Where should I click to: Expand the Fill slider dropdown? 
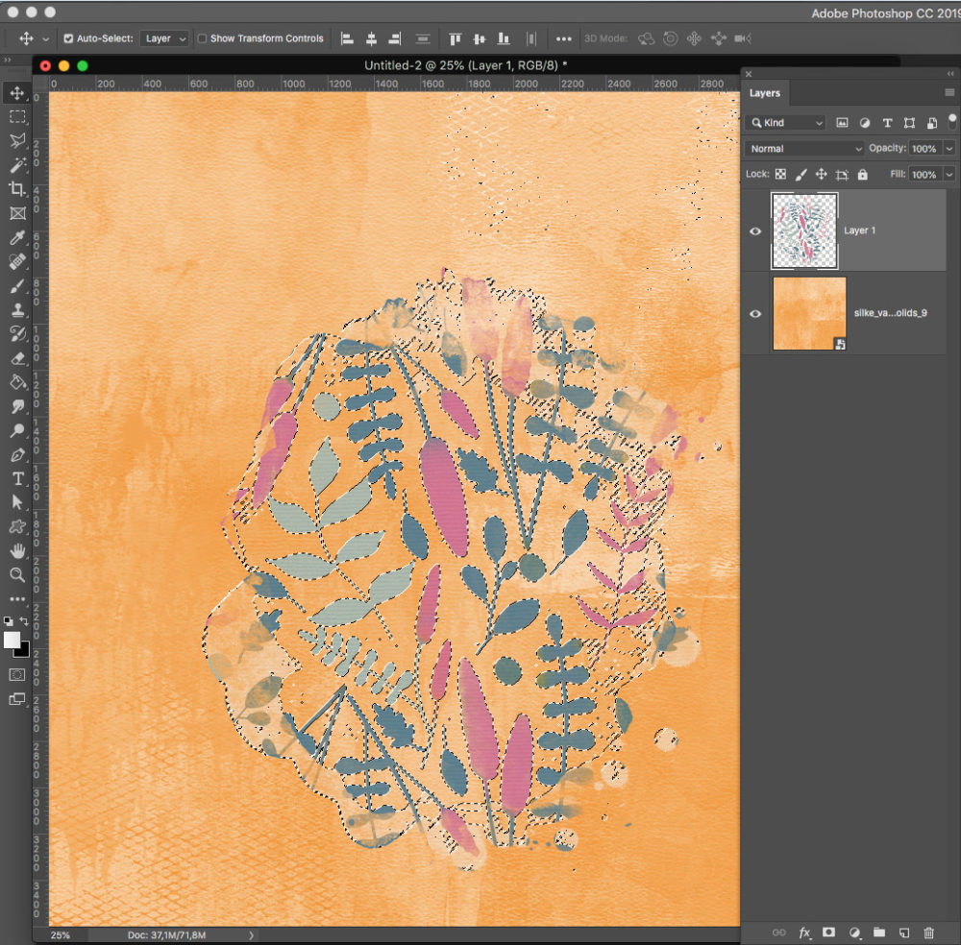949,175
